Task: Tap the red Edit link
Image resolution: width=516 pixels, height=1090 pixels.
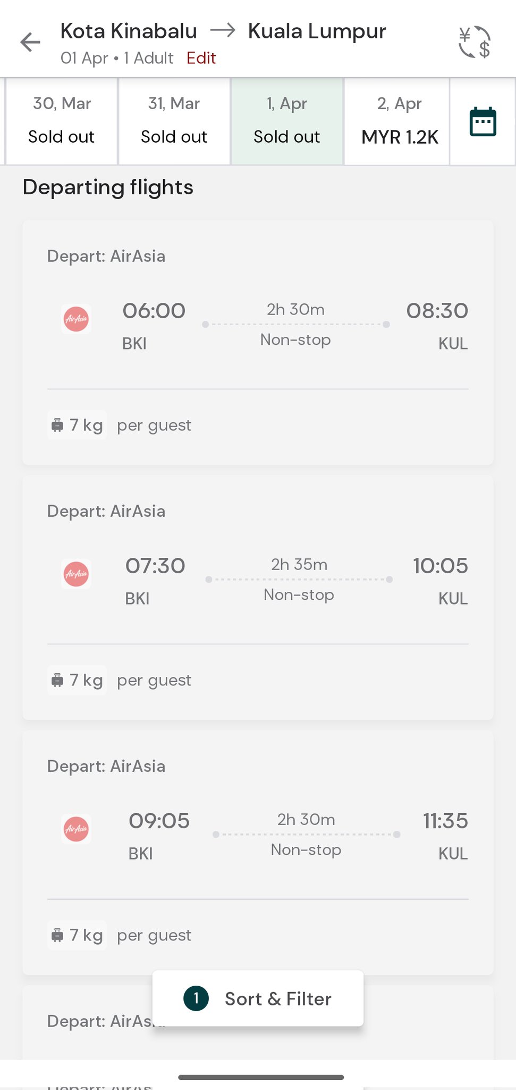Action: [201, 58]
